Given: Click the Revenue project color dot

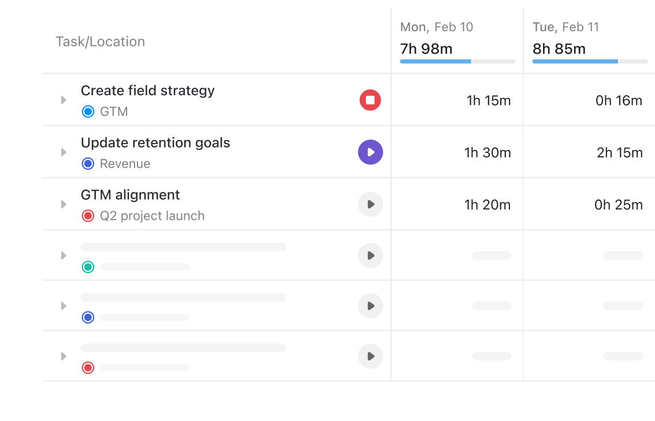Looking at the screenshot, I should pyautogui.click(x=88, y=164).
